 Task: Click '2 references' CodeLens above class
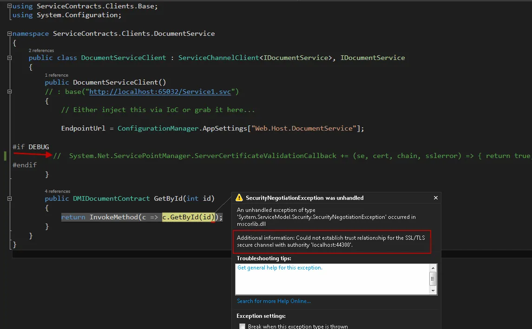coord(41,51)
